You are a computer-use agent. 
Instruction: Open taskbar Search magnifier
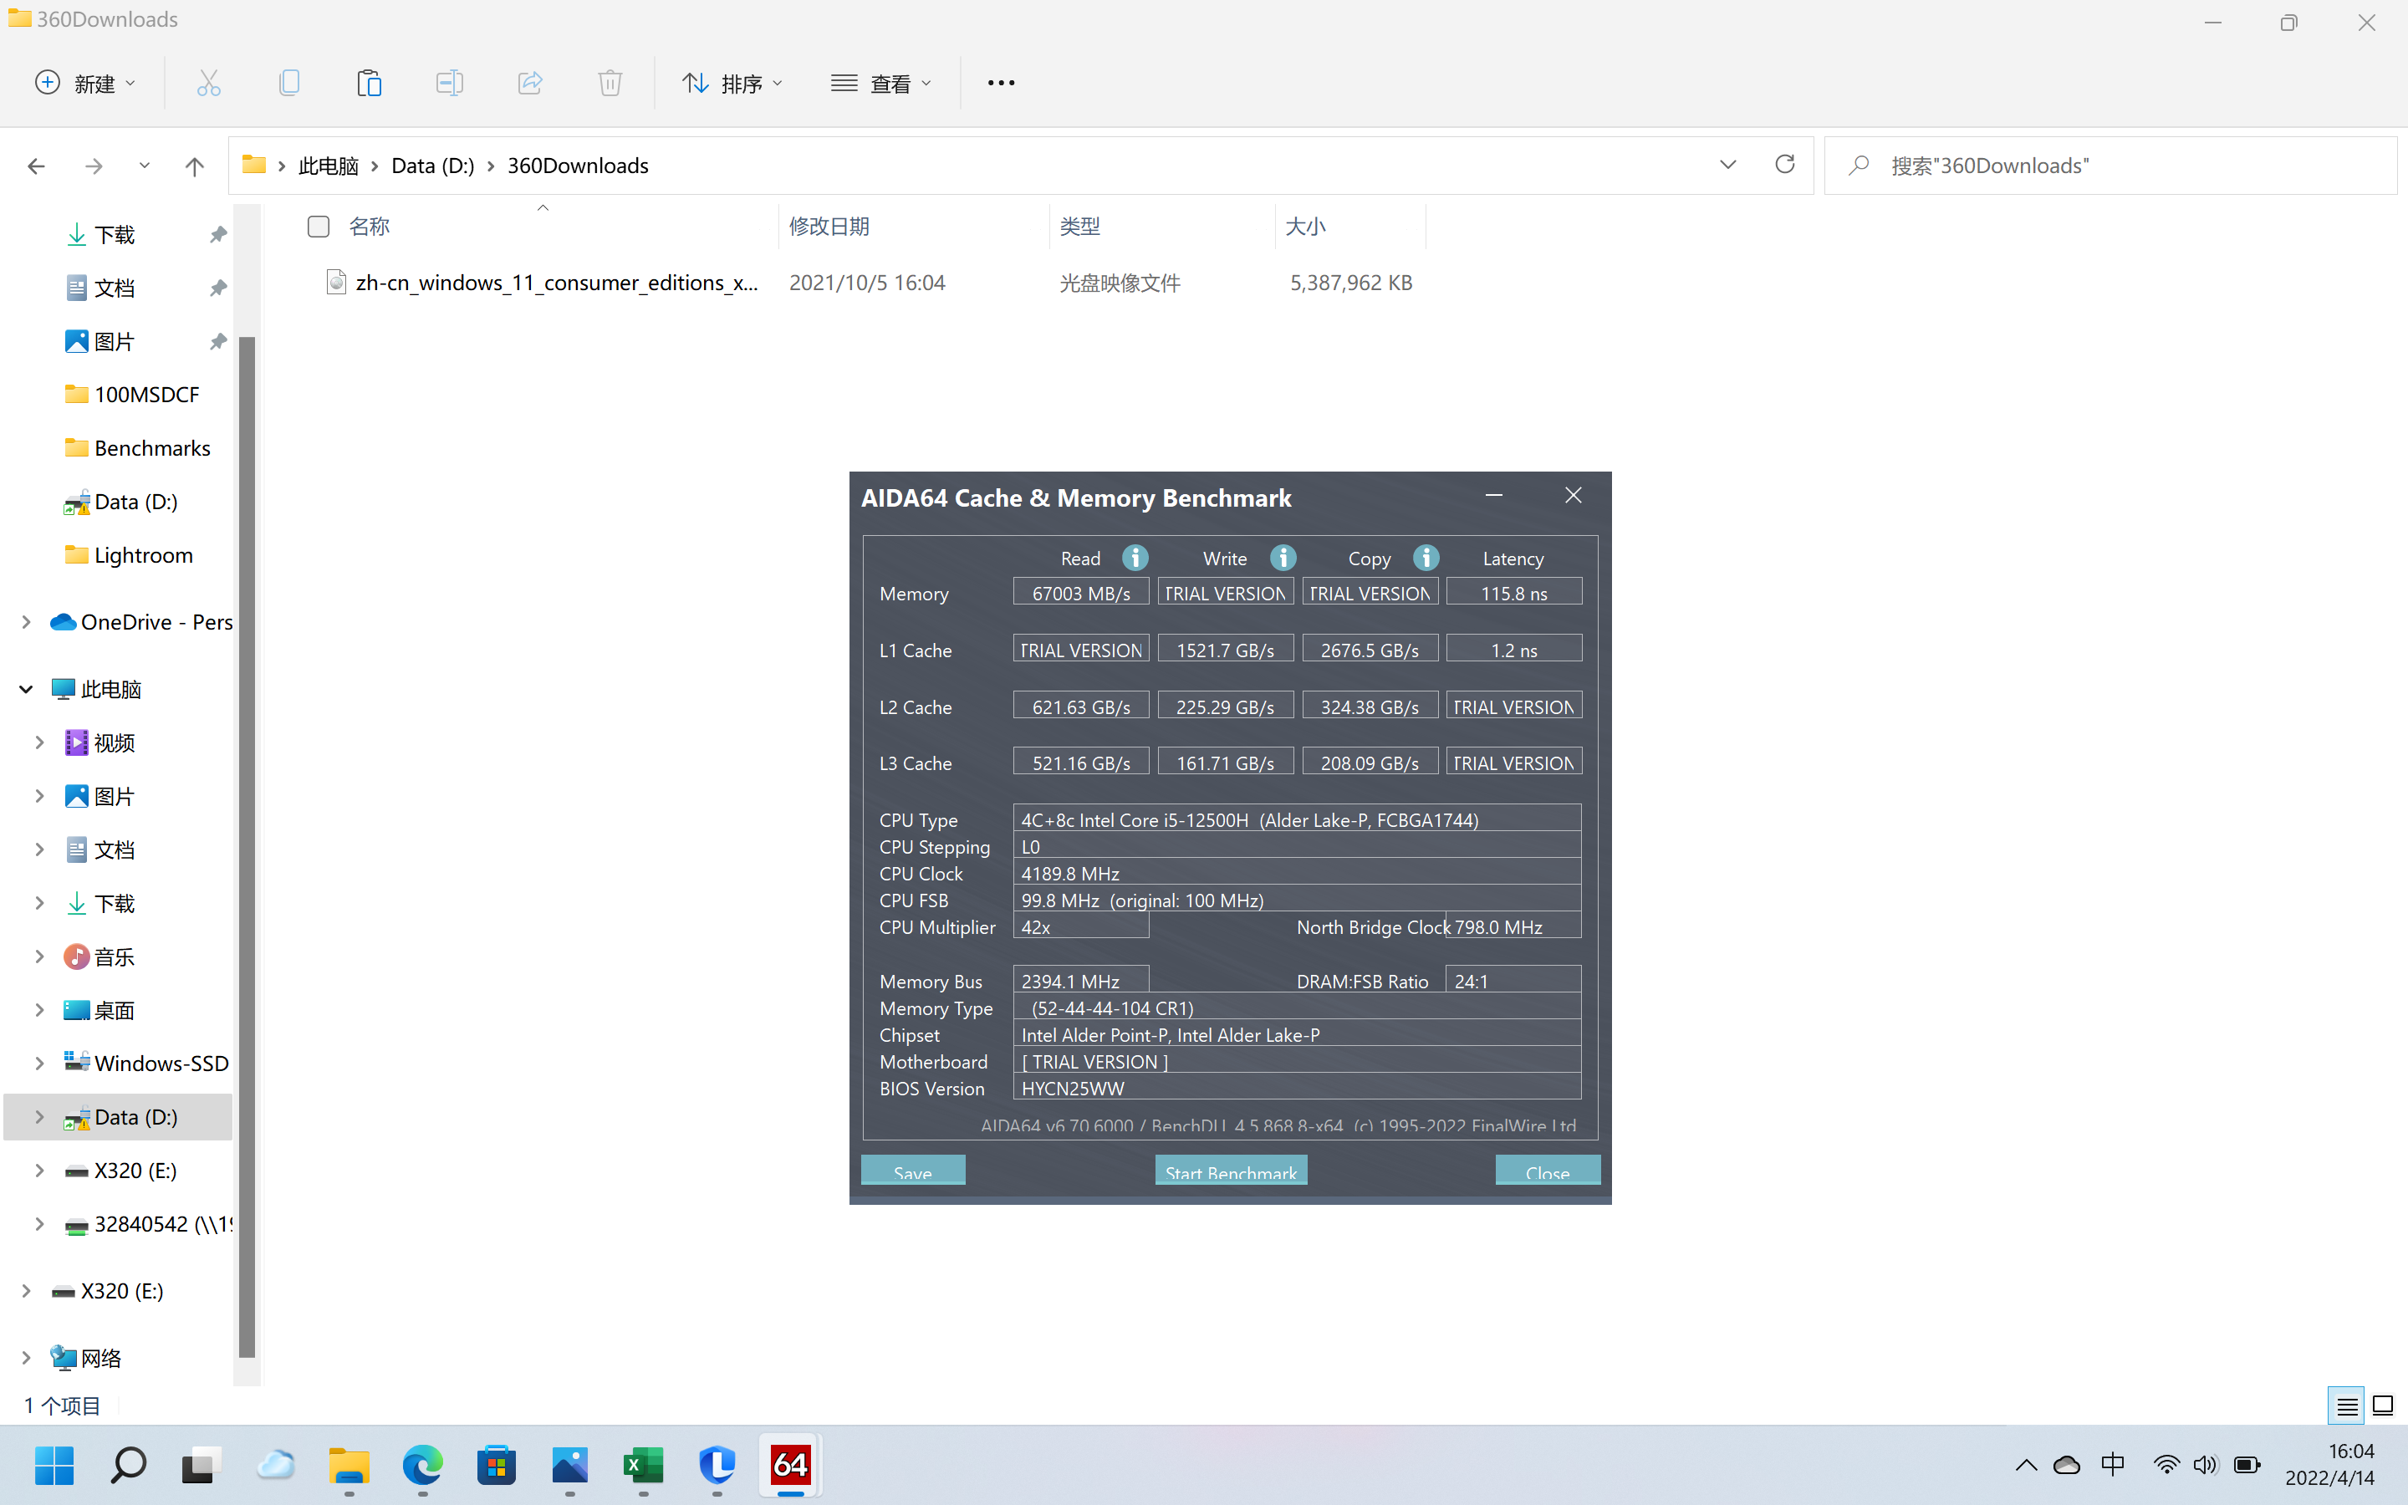(129, 1465)
